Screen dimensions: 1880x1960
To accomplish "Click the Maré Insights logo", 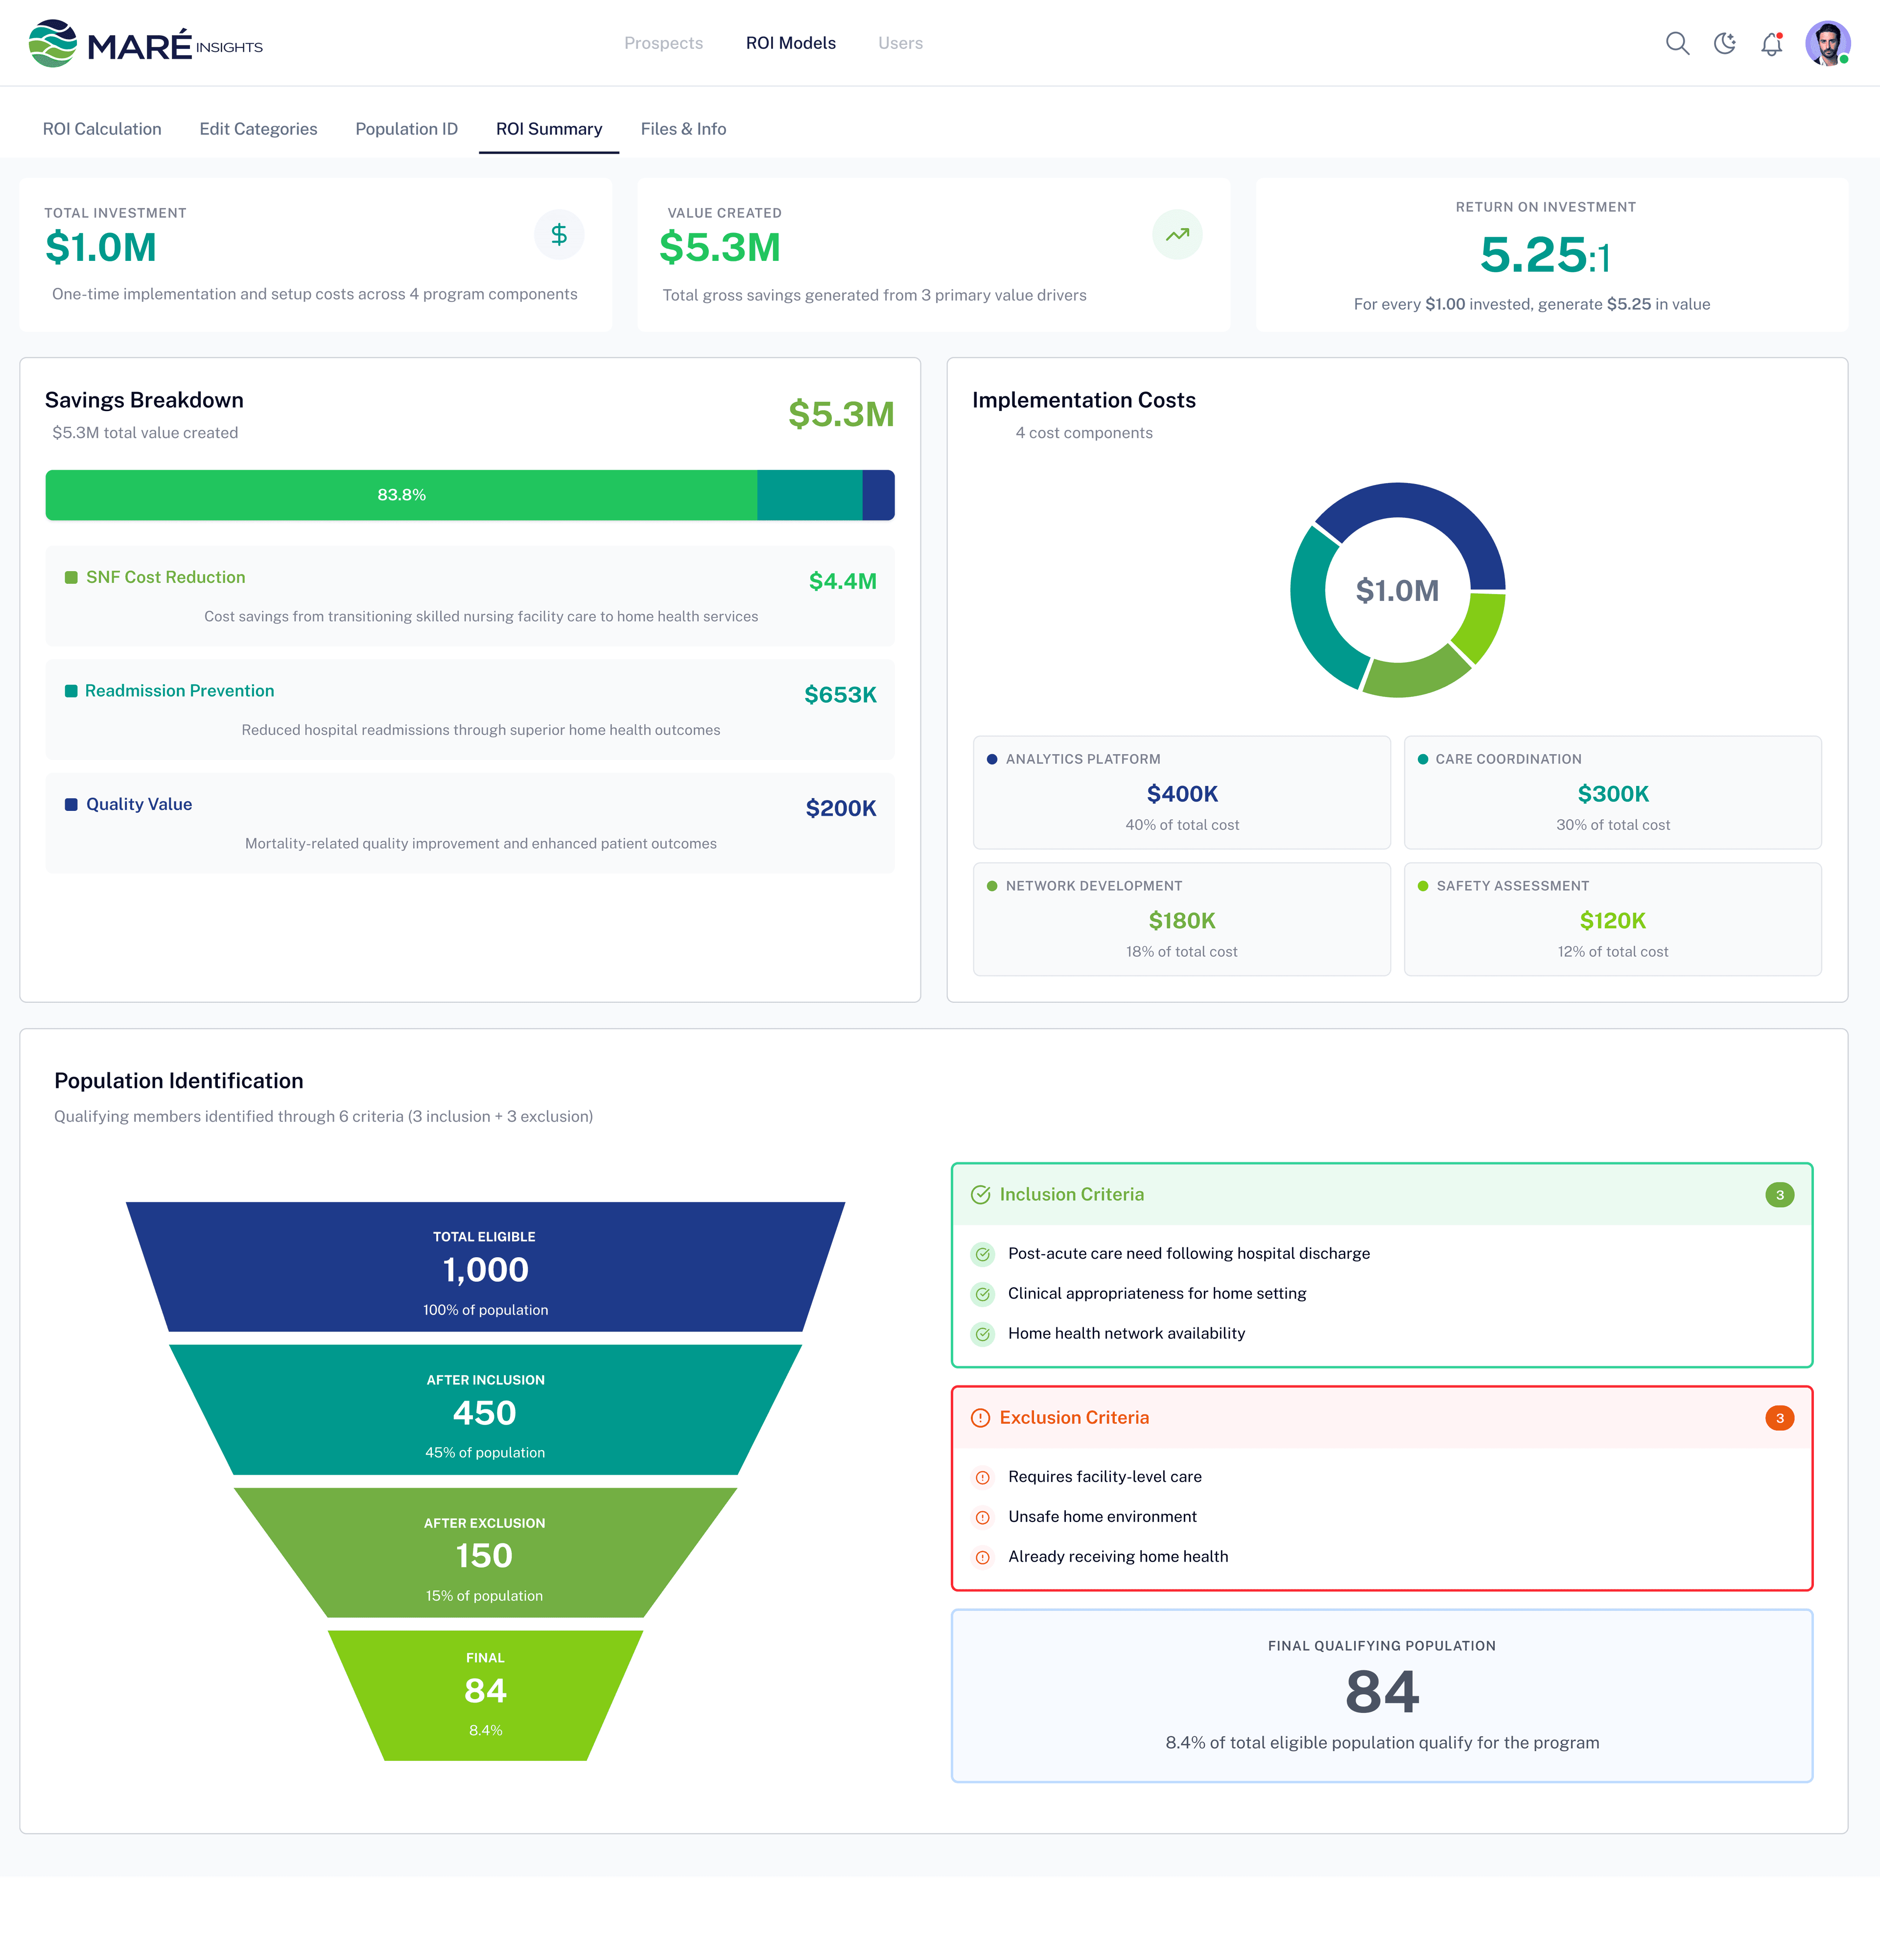I will pos(145,44).
